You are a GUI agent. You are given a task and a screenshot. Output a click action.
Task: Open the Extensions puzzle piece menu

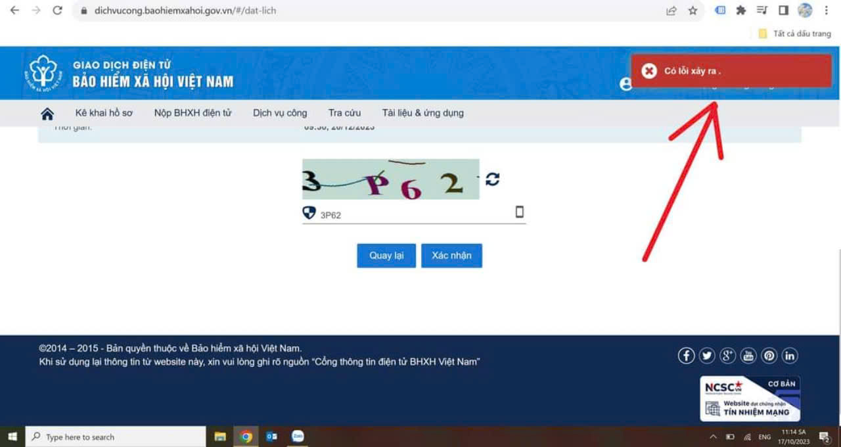coord(741,11)
